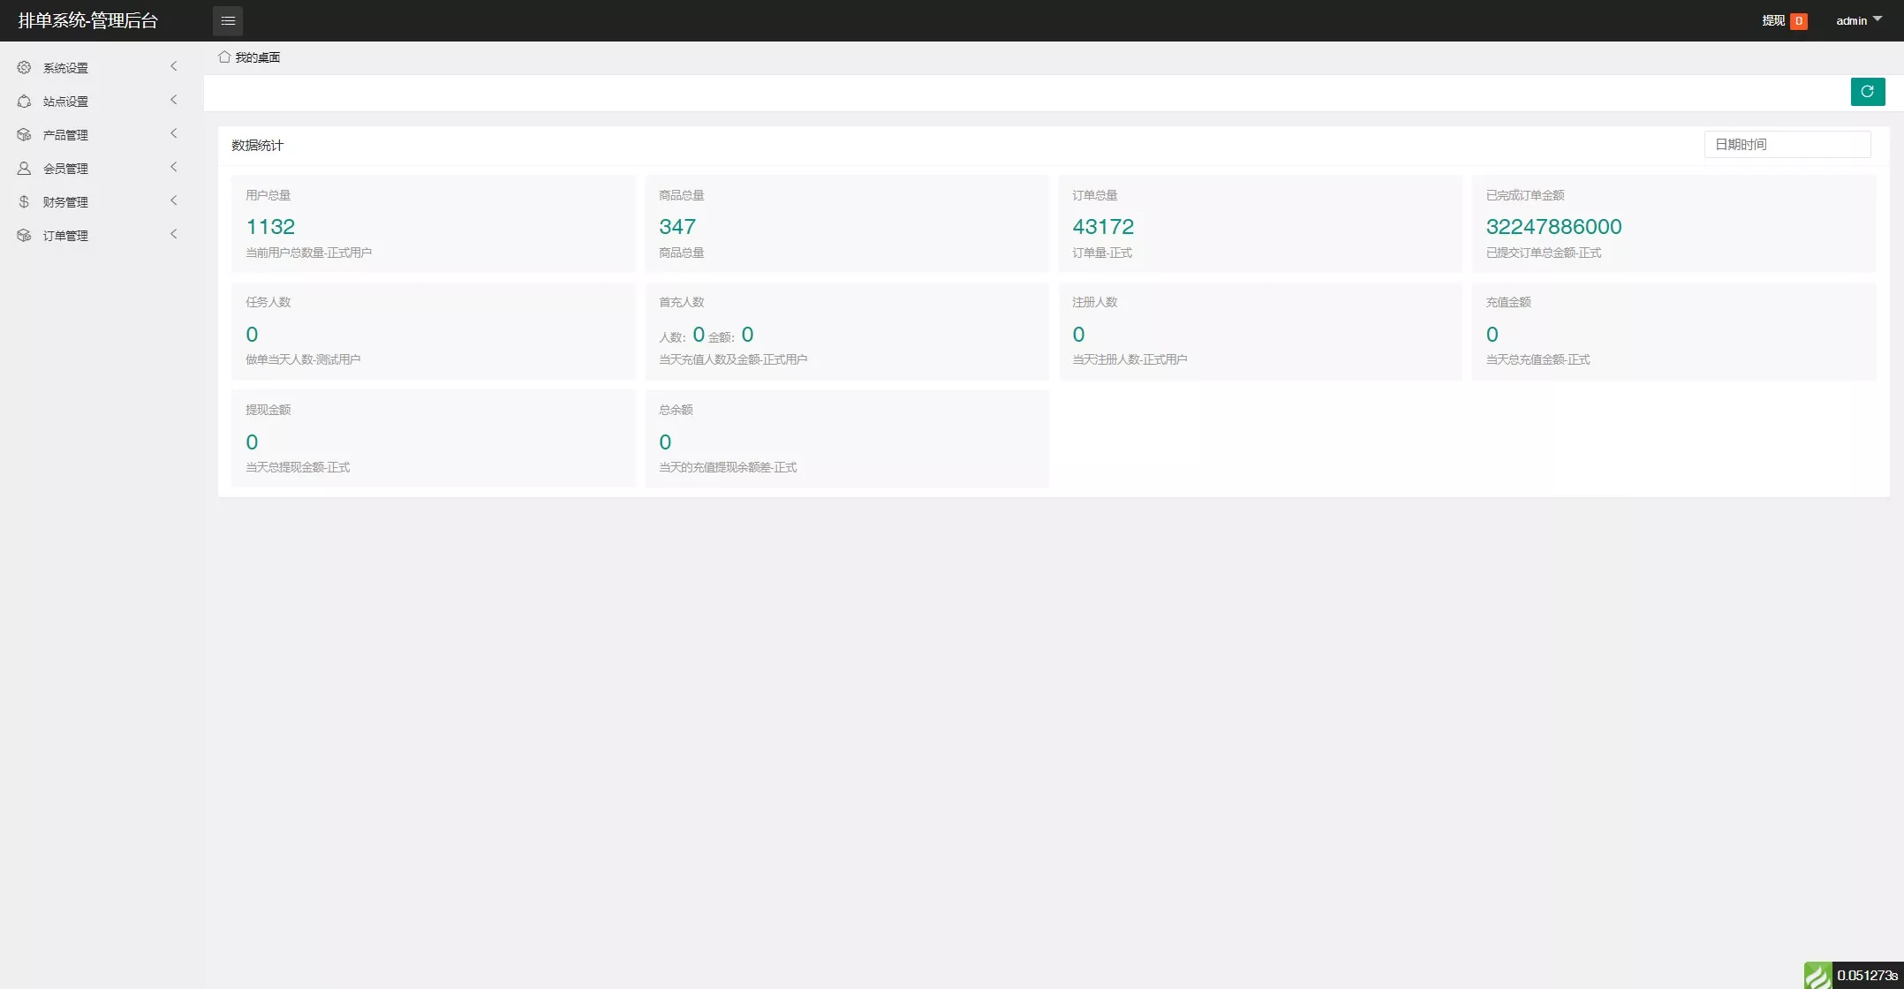Toggle the sidebar collapse button
This screenshot has height=989, width=1904.
pos(228,20)
